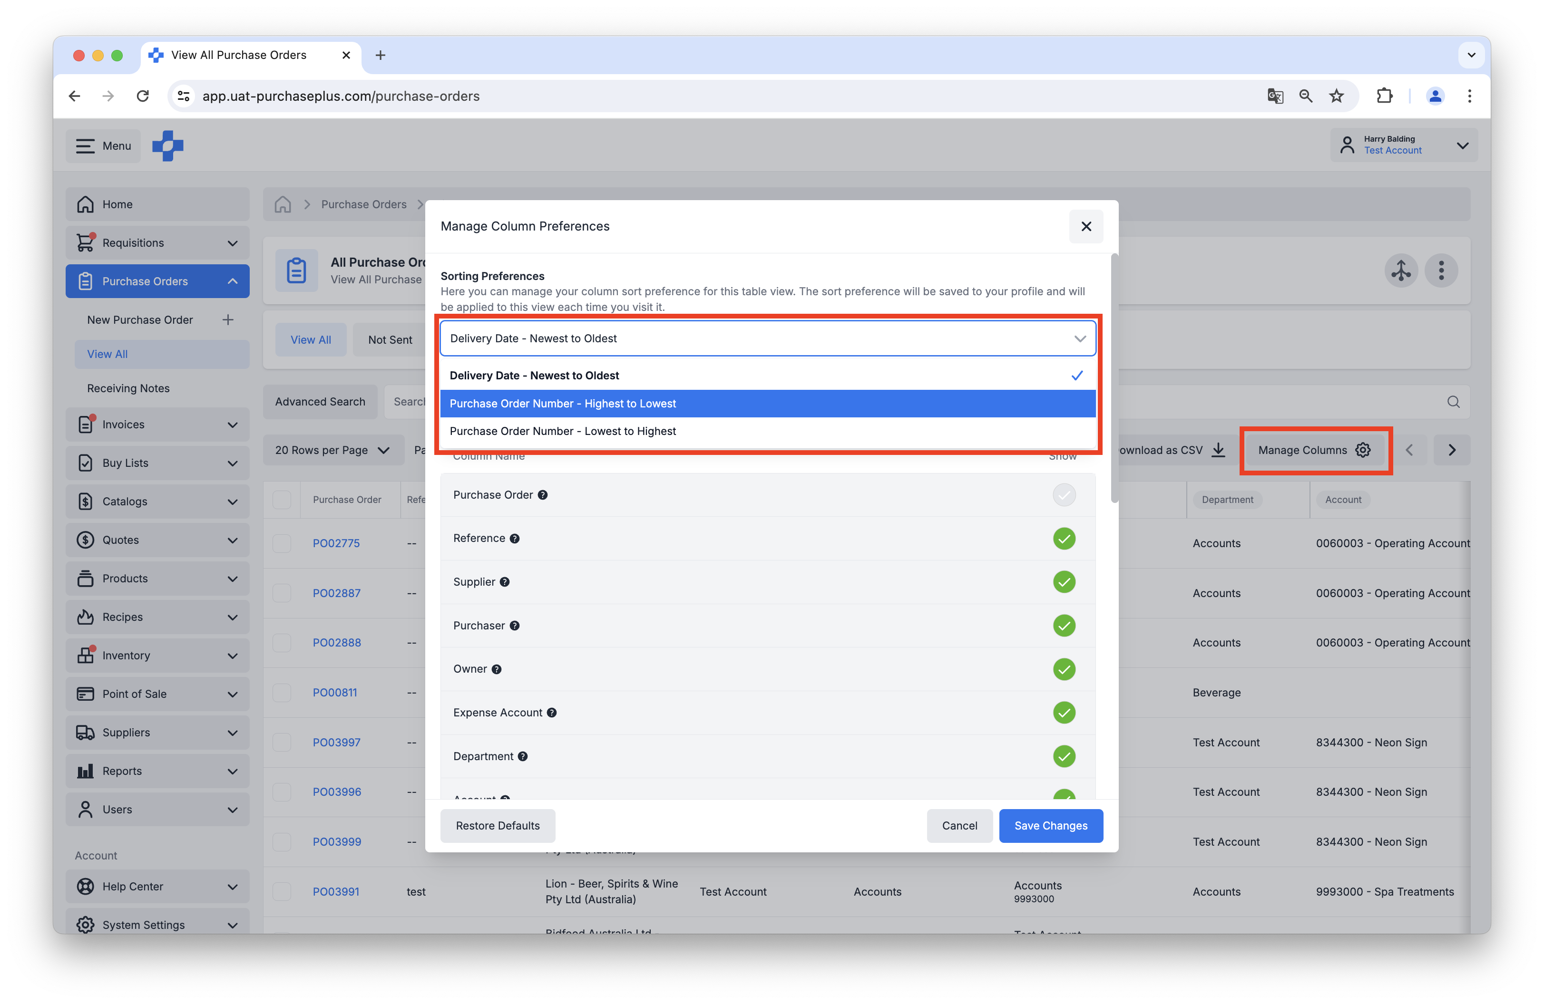Toggle Show for Department column

(1064, 756)
